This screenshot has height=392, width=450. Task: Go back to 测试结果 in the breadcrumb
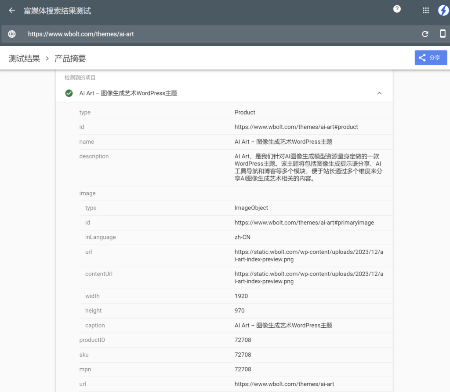pos(24,58)
